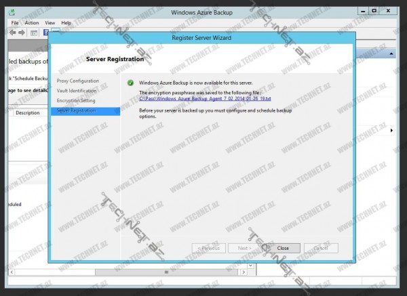Click the vertical scrollbar down arrow
407x296 pixels.
[250, 266]
